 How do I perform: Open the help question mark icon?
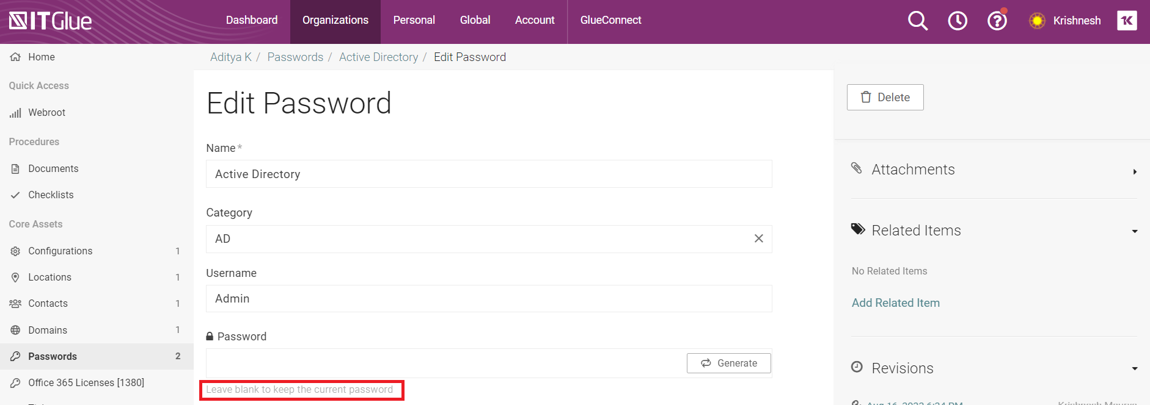[x=997, y=21]
